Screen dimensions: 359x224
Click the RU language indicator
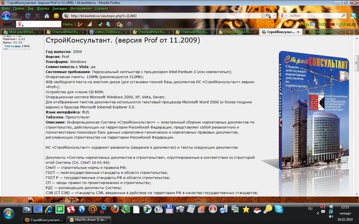tap(310, 208)
